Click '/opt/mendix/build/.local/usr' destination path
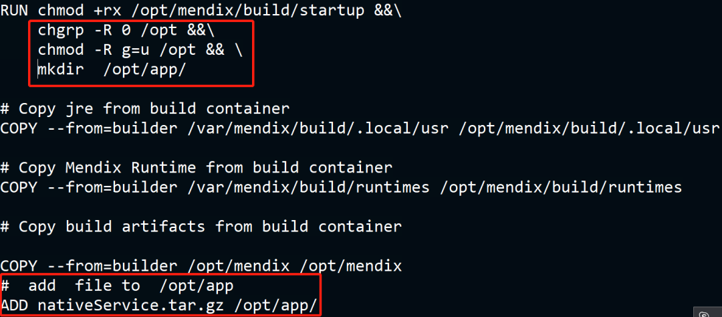The width and height of the screenshot is (722, 317). point(590,128)
